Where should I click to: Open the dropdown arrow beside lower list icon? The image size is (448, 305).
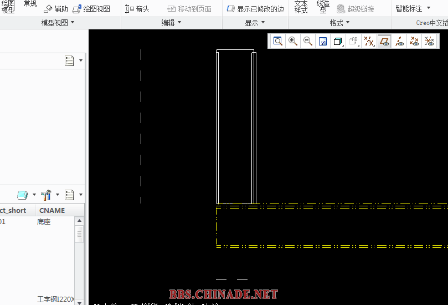pyautogui.click(x=81, y=195)
